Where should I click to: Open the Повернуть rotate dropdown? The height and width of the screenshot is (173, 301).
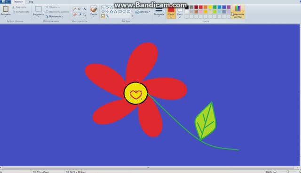coord(55,16)
